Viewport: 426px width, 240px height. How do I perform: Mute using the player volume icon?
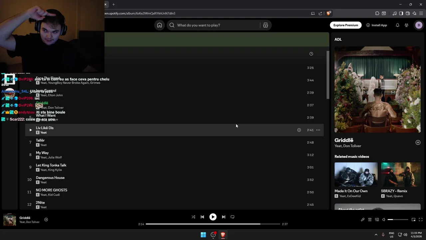384,220
